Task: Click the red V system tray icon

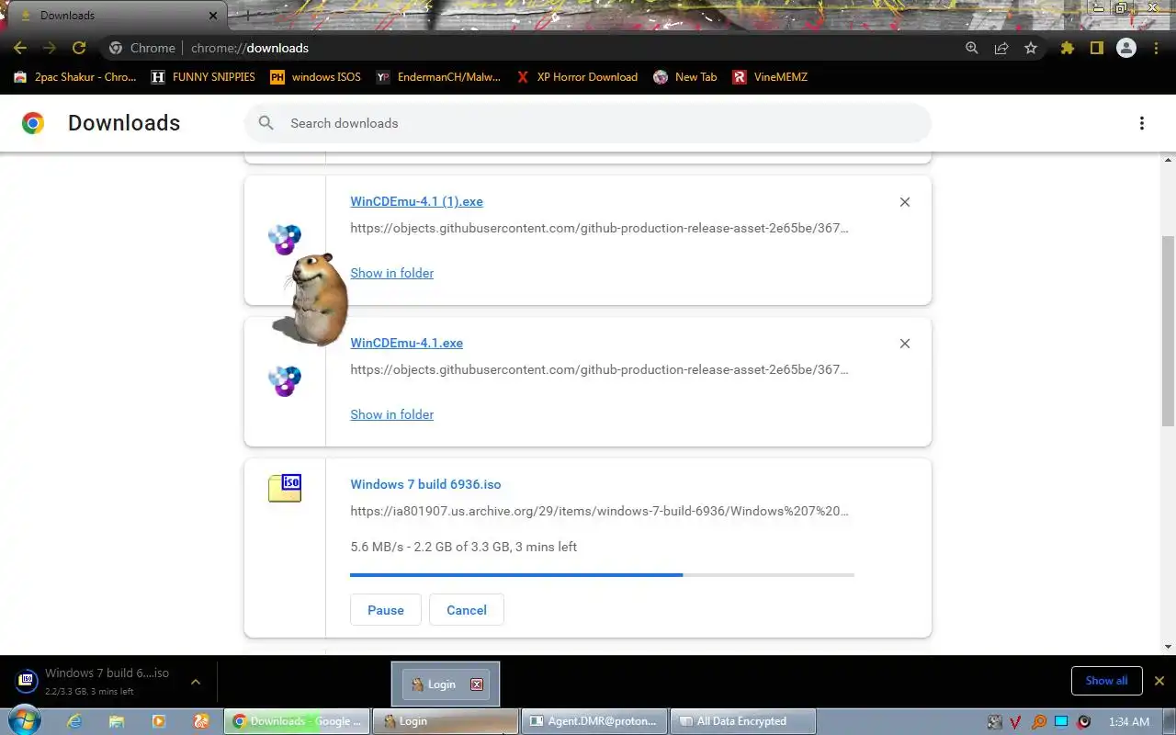Action: pos(1016,722)
